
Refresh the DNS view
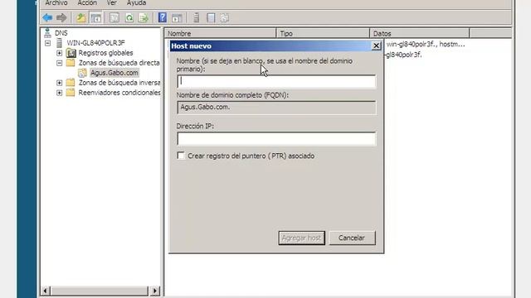129,17
